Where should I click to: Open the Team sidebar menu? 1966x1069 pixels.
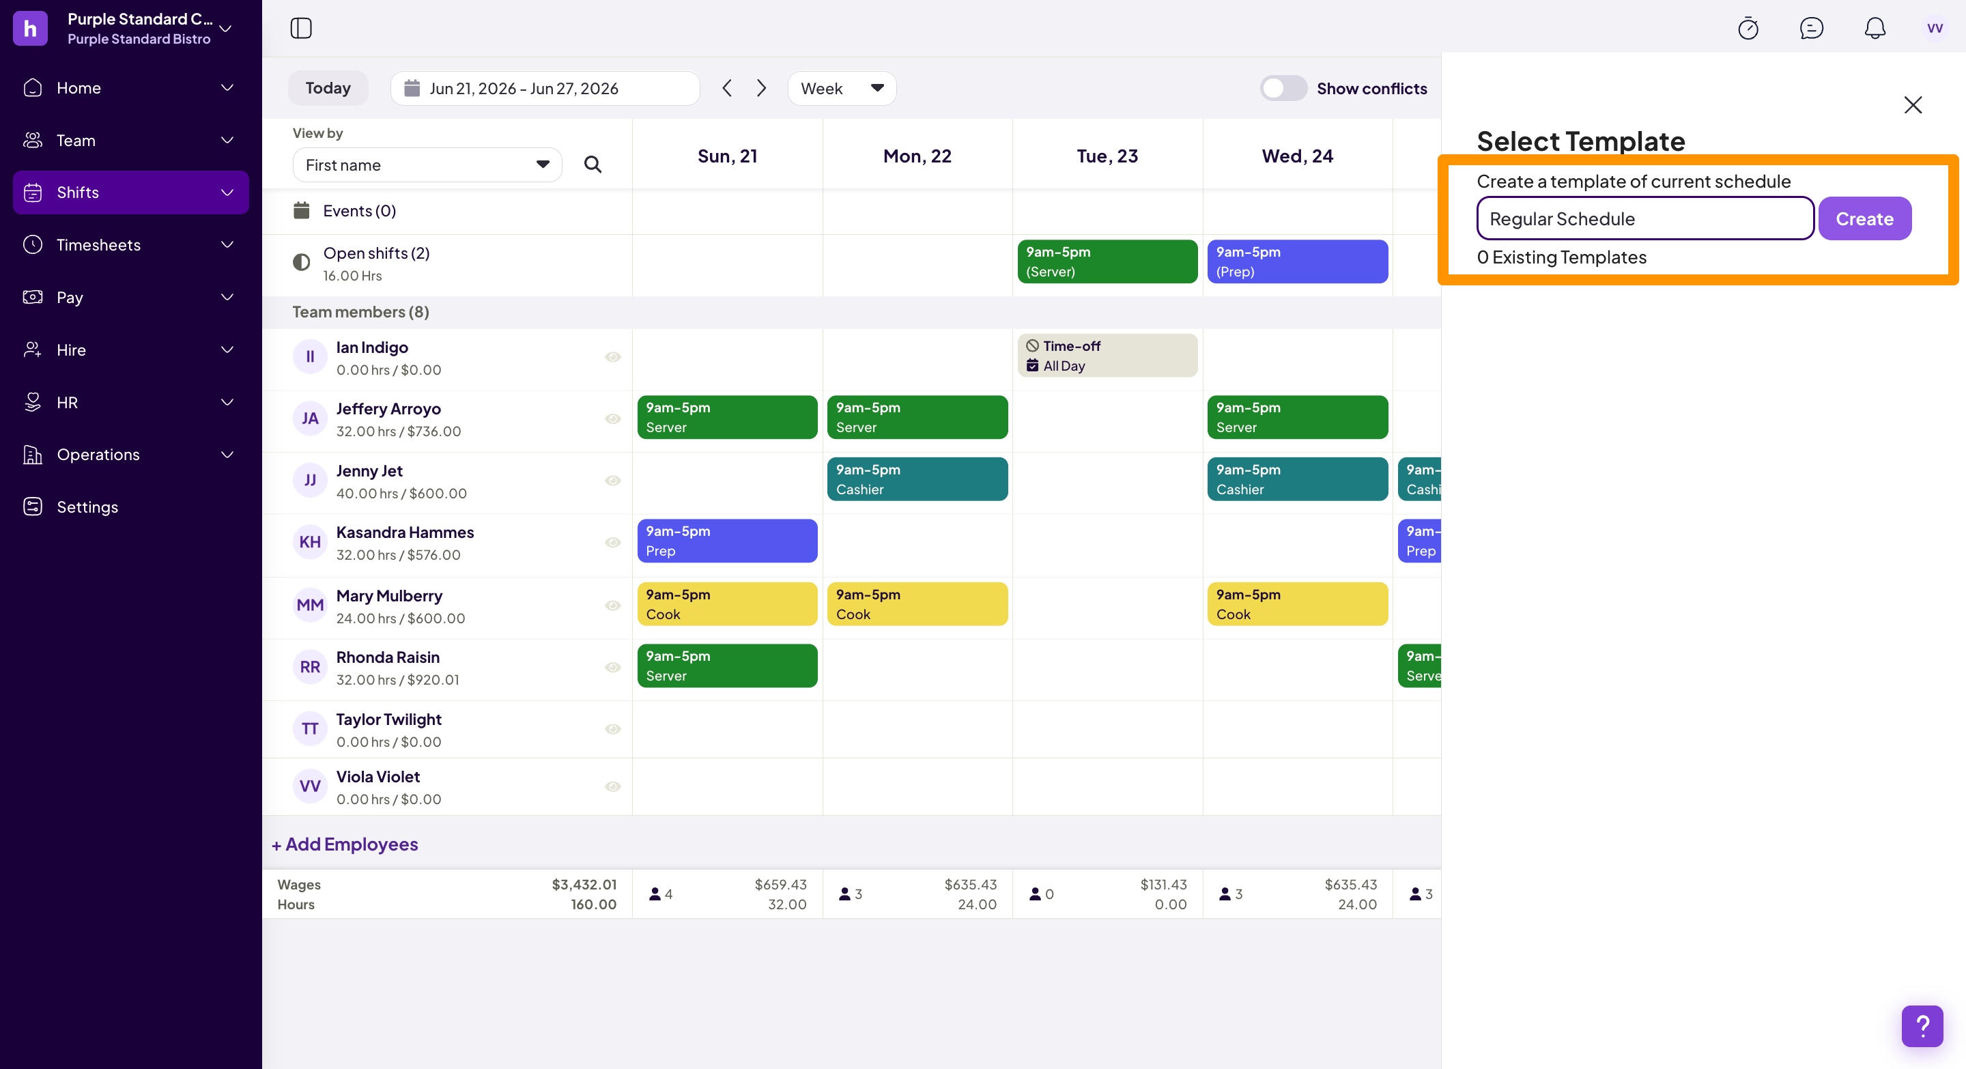130,140
